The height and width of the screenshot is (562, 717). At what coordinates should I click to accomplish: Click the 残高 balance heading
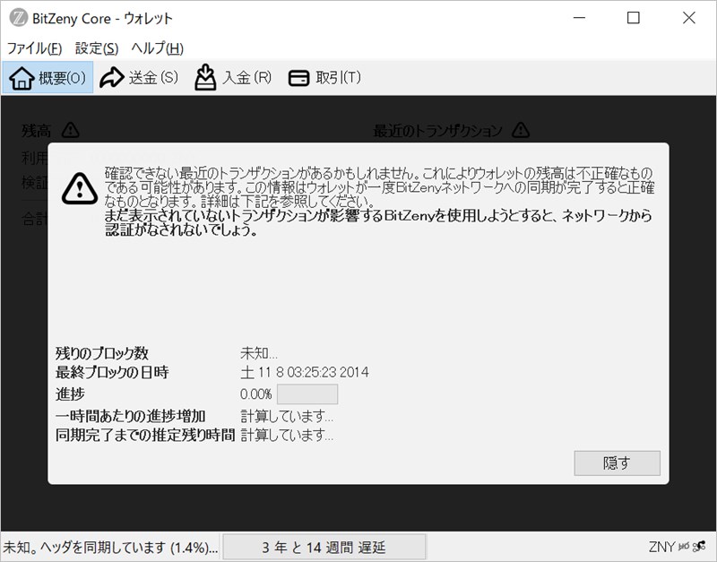pyautogui.click(x=36, y=131)
